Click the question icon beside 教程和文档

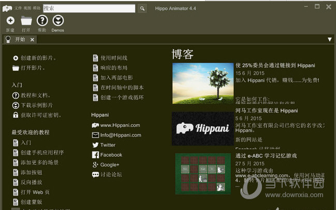tap(16, 95)
